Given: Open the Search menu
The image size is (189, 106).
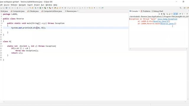Looking at the screenshot, I should click(x=30, y=5).
